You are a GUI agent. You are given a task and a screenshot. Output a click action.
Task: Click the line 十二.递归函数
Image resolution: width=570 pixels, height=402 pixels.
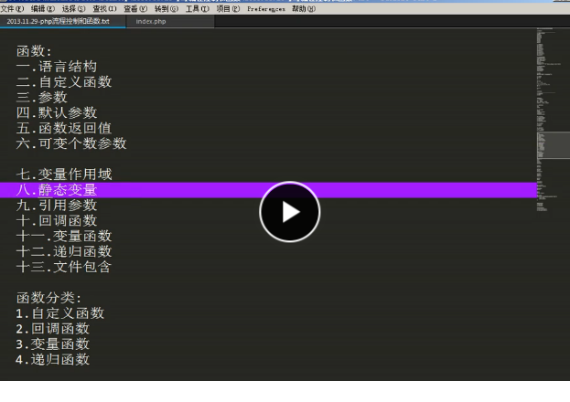pos(64,251)
